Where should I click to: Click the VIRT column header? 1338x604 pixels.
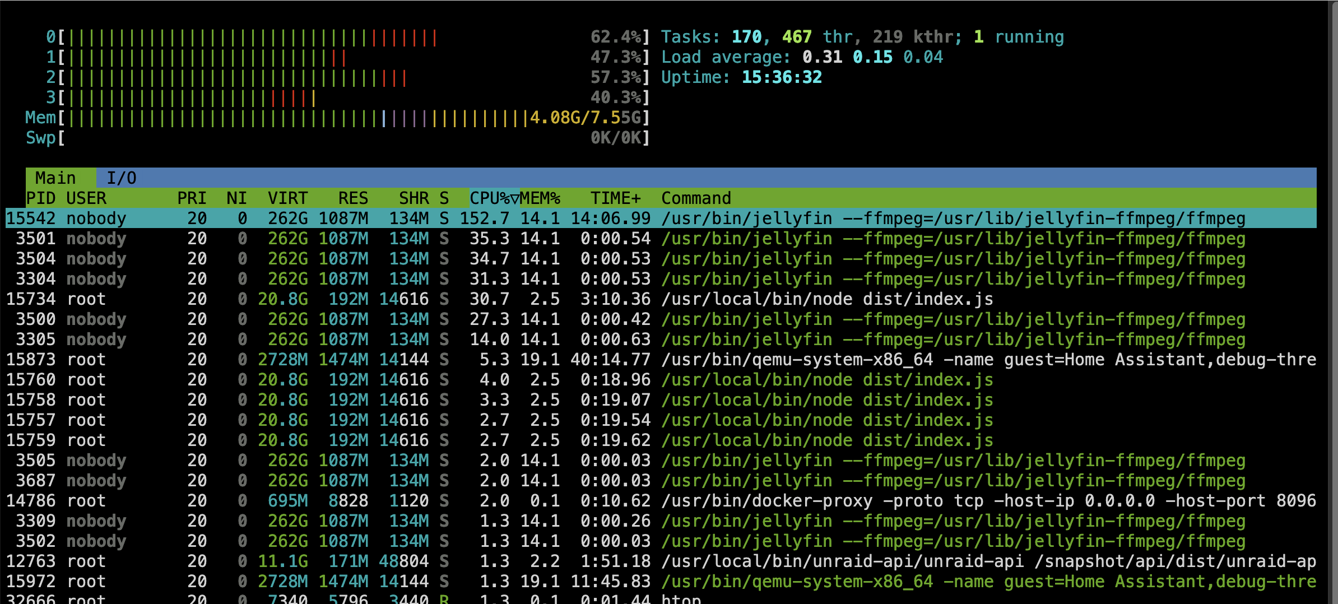pos(287,198)
